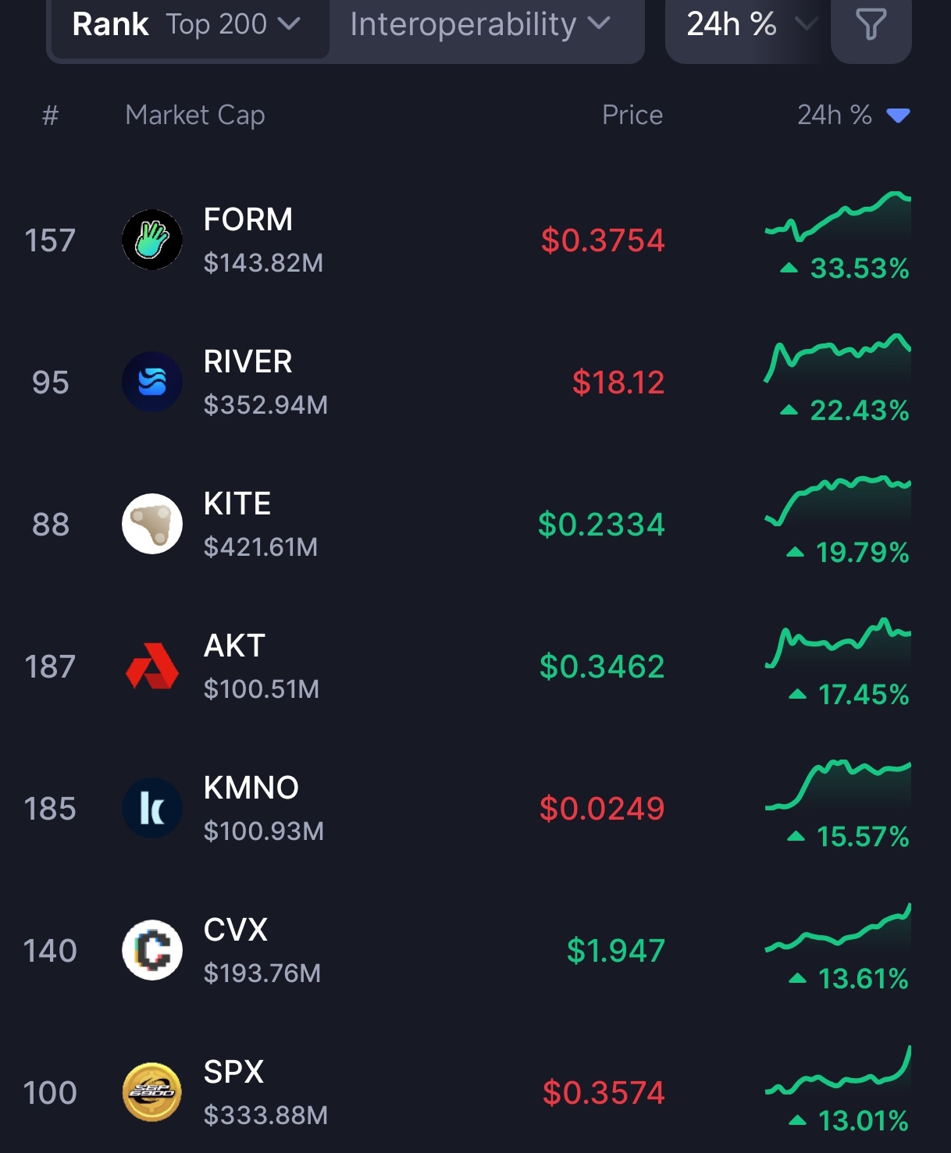Open the RIVER coin name link

pos(248,362)
